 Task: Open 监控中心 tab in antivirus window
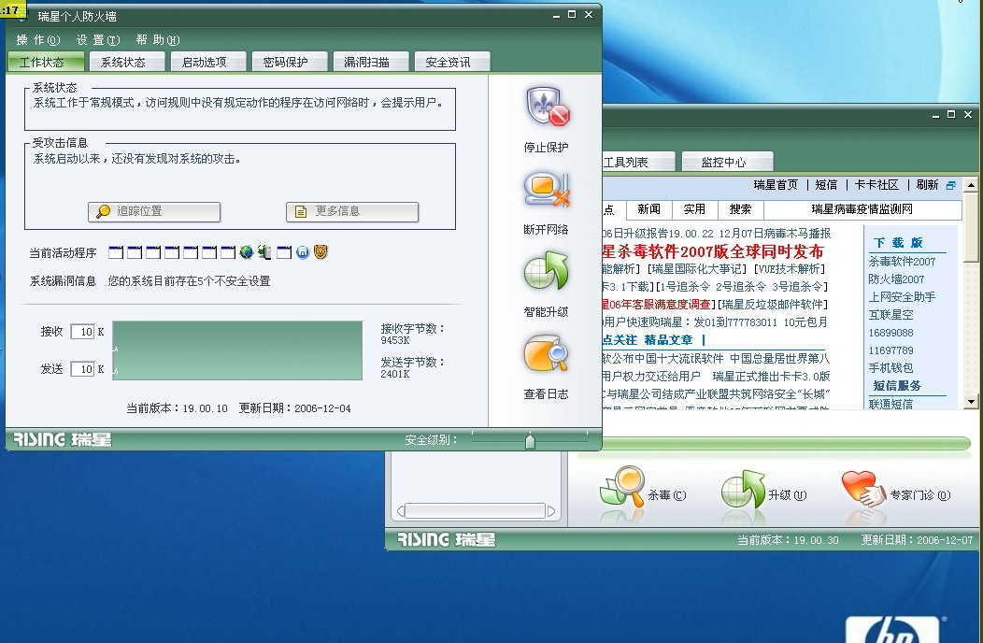click(x=727, y=162)
